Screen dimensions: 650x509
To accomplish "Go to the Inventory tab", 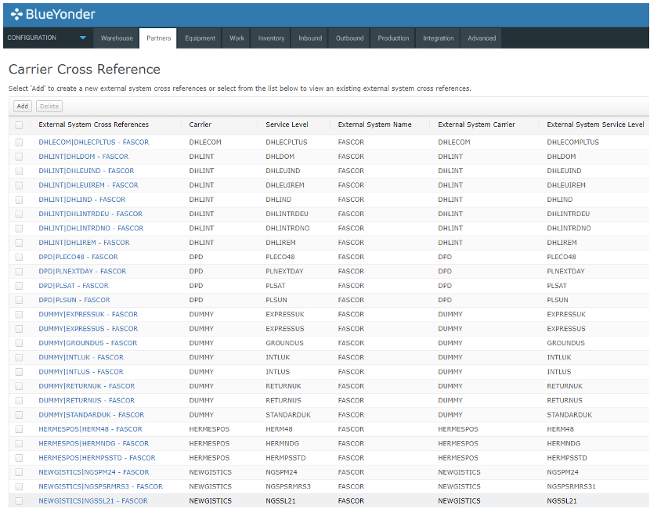I will click(x=271, y=38).
